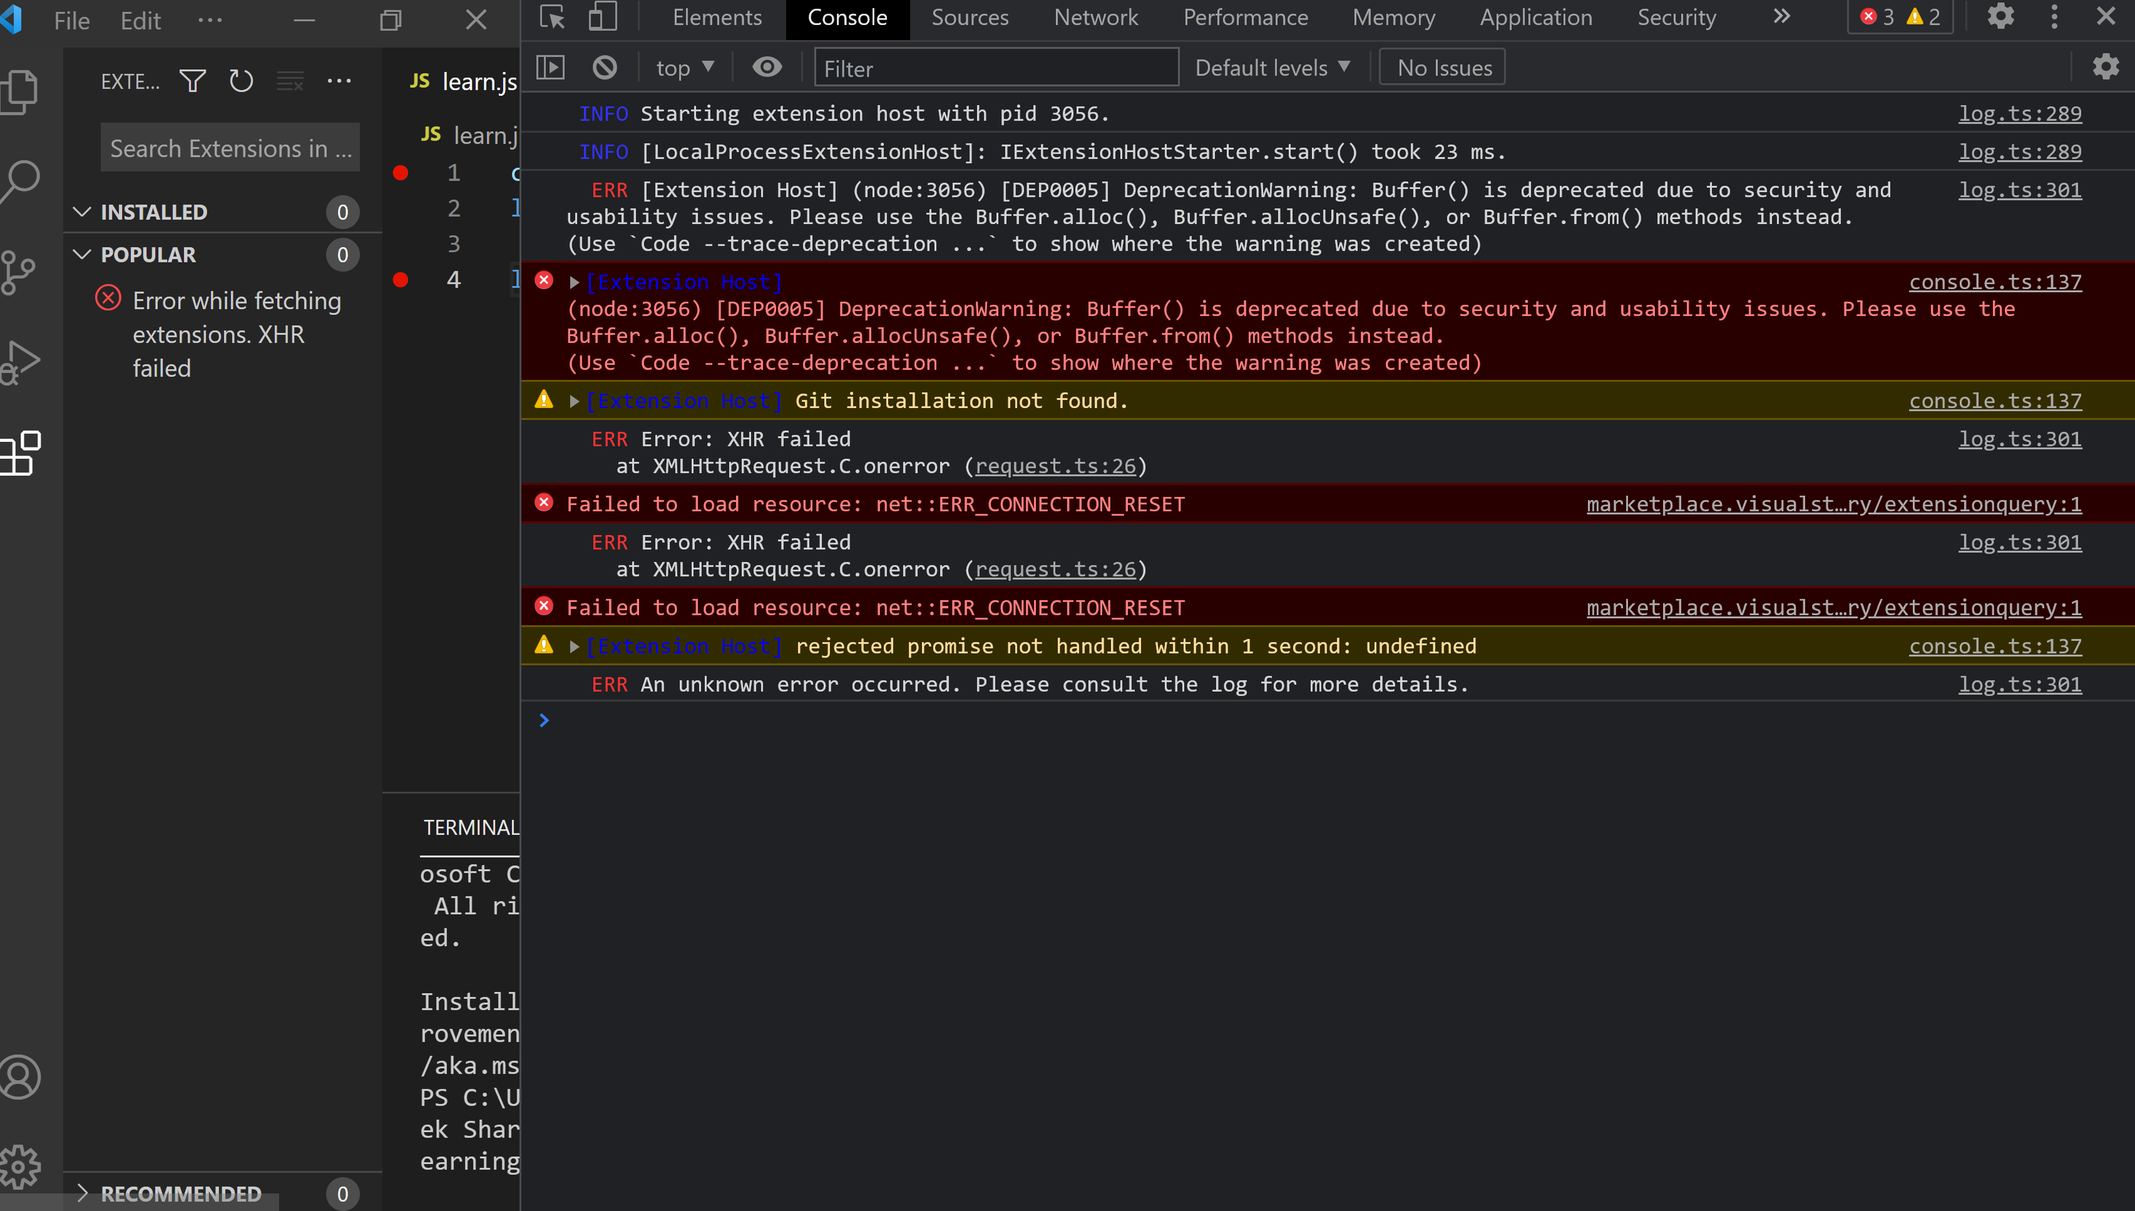2135x1211 pixels.
Task: Select the inspect element cursor tool
Action: point(551,17)
